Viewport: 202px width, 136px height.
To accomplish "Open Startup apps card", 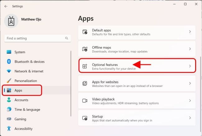I will pyautogui.click(x=137, y=118).
